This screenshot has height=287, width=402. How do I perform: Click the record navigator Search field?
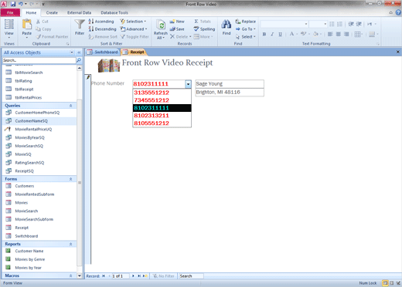point(191,276)
